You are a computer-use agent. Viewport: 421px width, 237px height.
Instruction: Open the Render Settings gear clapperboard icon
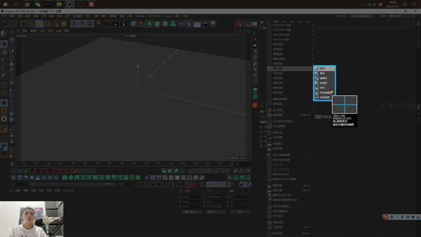coord(124,24)
